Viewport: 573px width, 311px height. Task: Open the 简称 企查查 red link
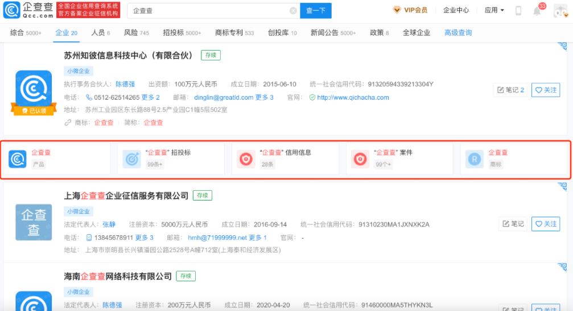click(153, 122)
